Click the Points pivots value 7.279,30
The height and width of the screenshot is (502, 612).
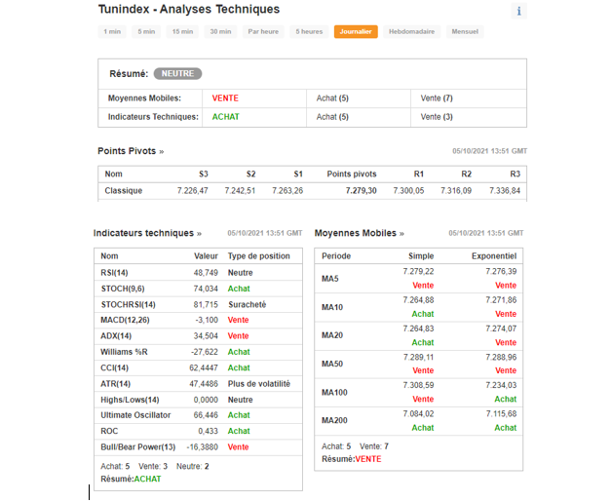click(x=361, y=190)
